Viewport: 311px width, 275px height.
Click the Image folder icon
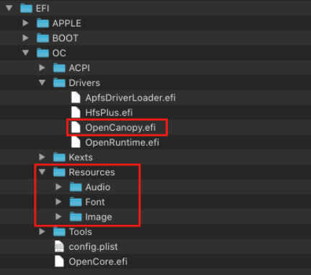76,217
